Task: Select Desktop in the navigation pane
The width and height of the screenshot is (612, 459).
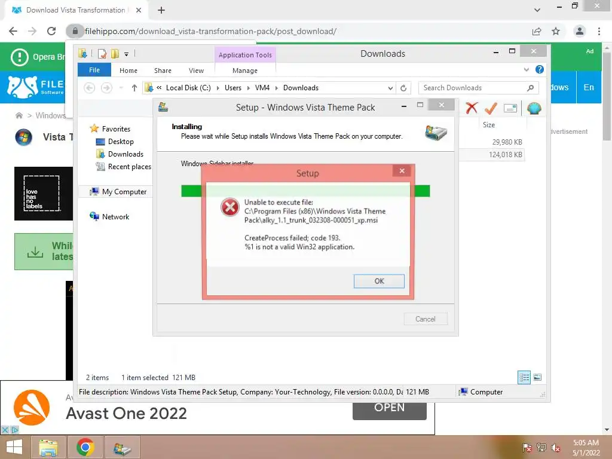Action: (120, 142)
